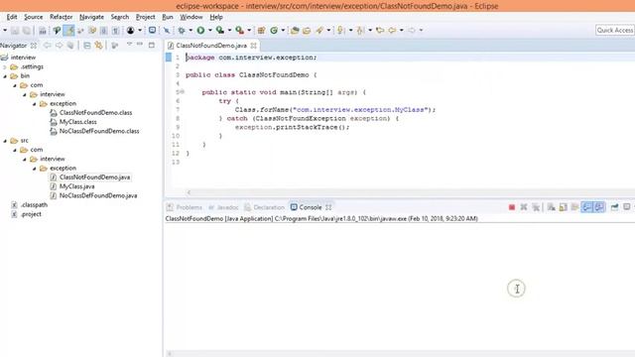Click the Run External Tools icon
Image resolution: width=635 pixels, height=357 pixels.
click(240, 31)
